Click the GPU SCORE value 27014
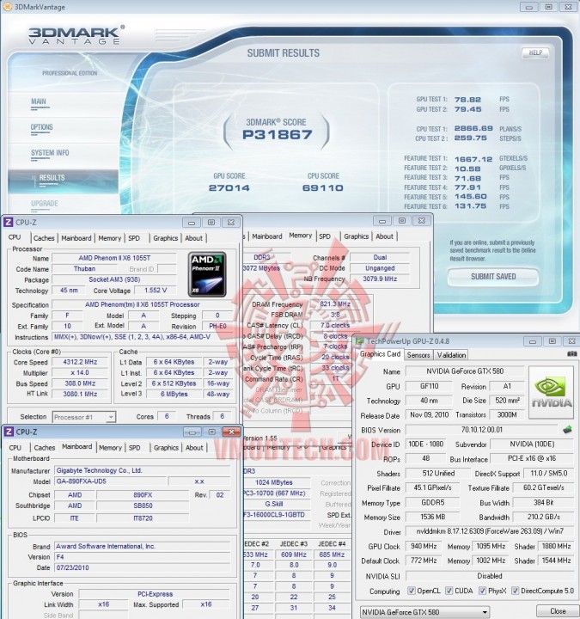This screenshot has width=580, height=619. coord(229,188)
